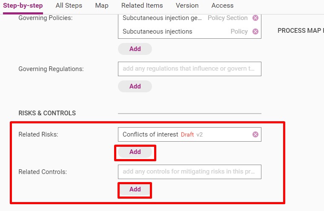Click the PROCESS MAP heading
The width and height of the screenshot is (324, 211).
click(301, 31)
